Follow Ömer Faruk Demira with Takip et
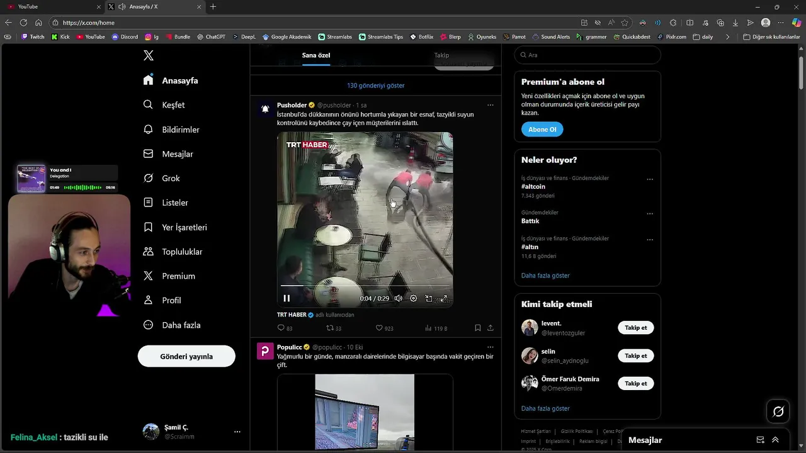The height and width of the screenshot is (453, 806). pyautogui.click(x=636, y=383)
